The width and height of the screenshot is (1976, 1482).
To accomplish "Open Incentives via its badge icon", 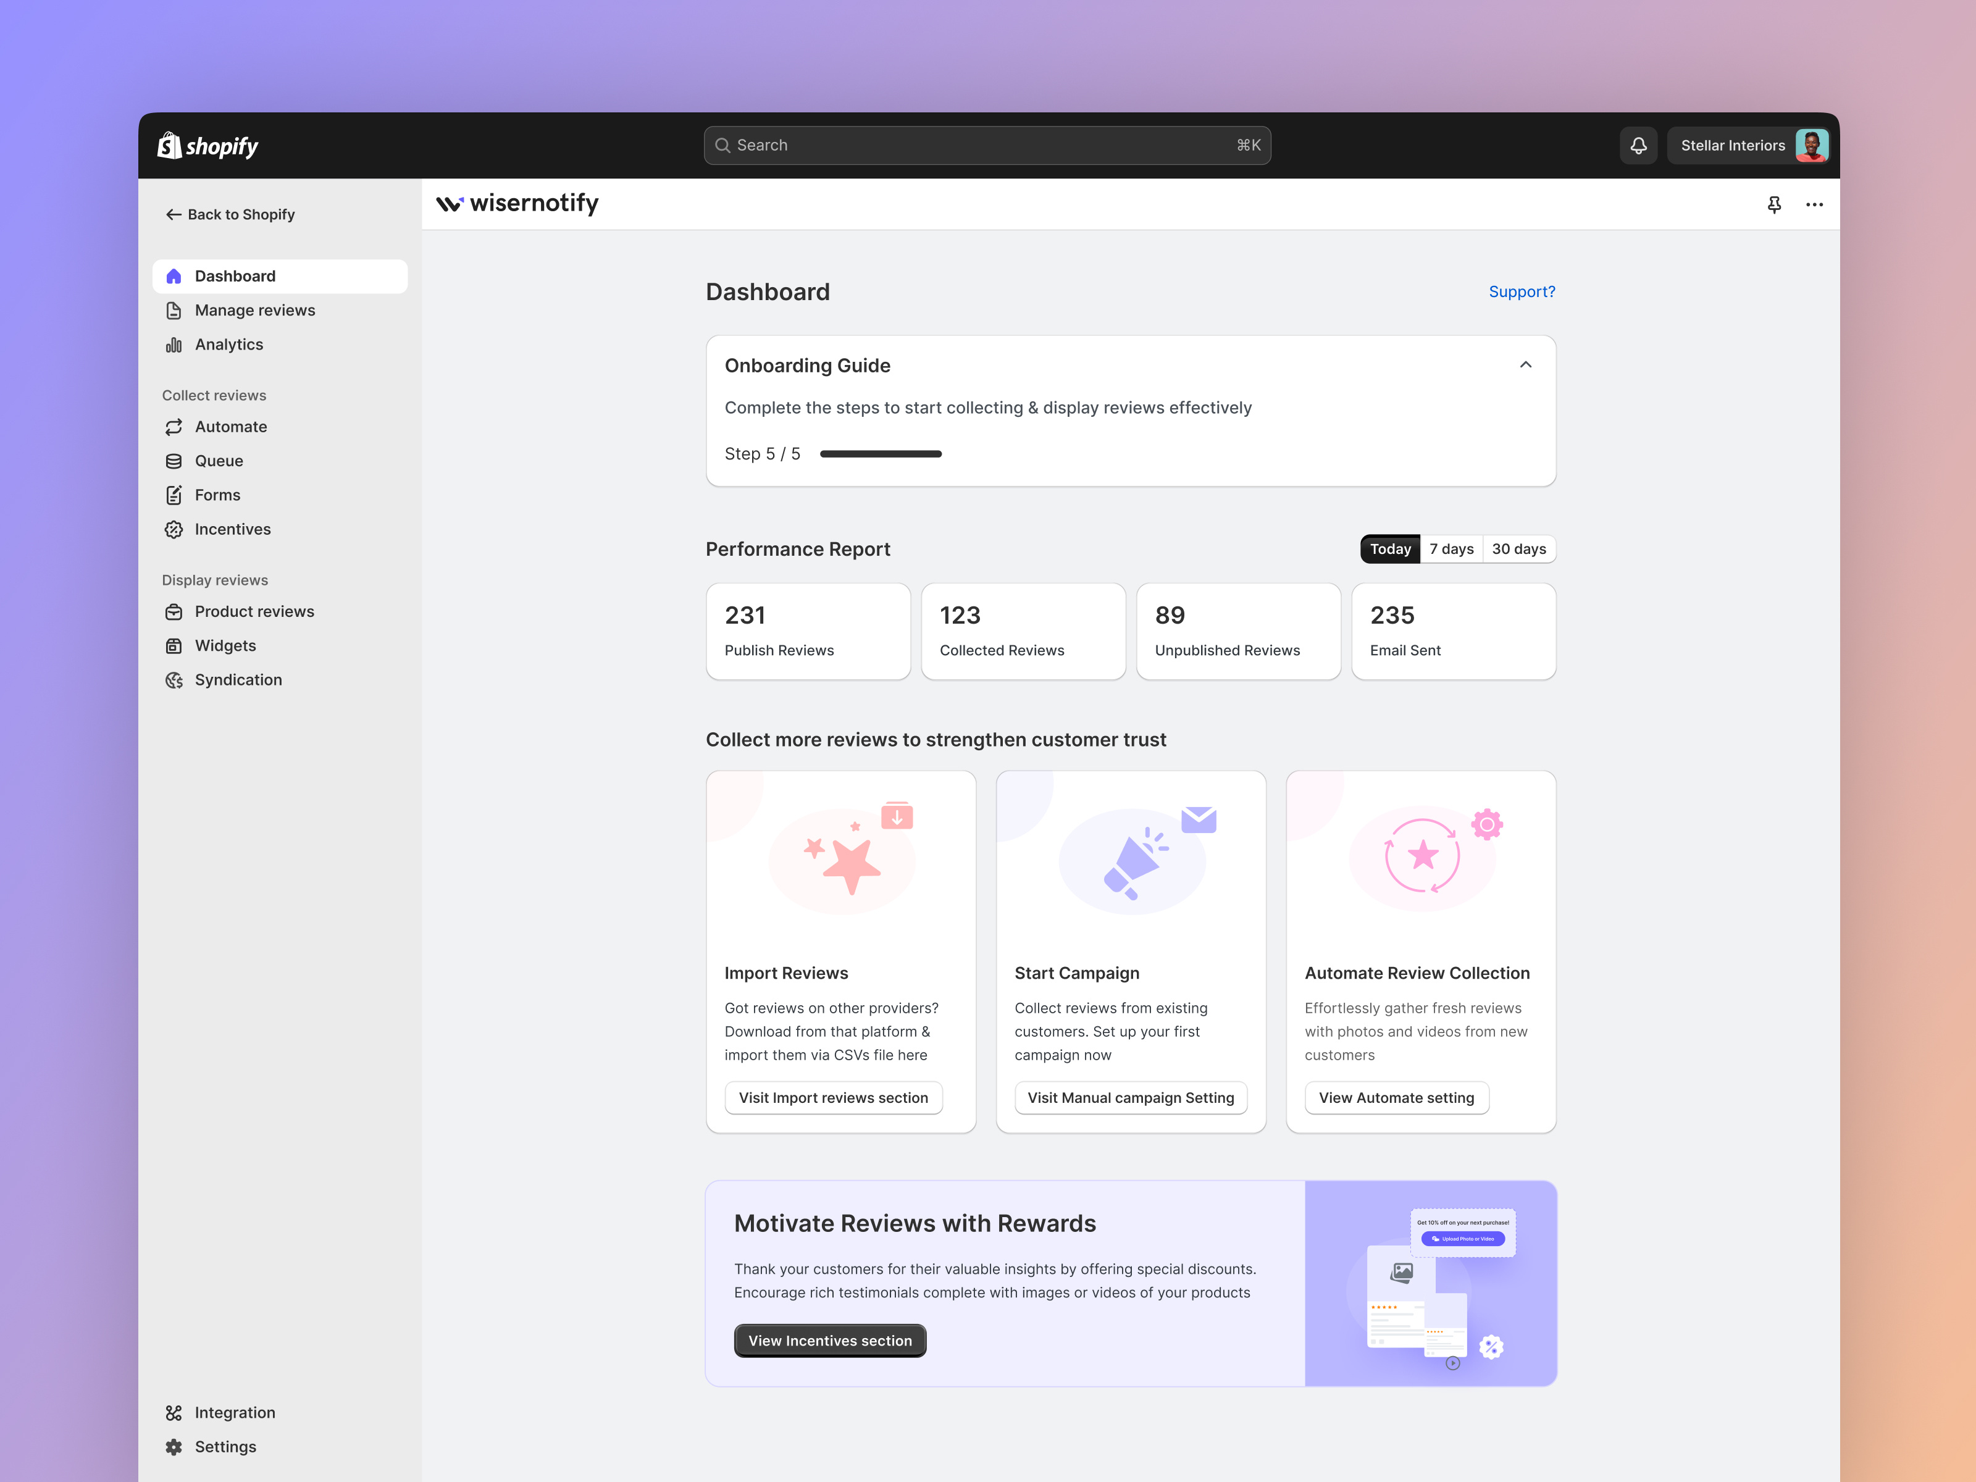I will [x=175, y=529].
